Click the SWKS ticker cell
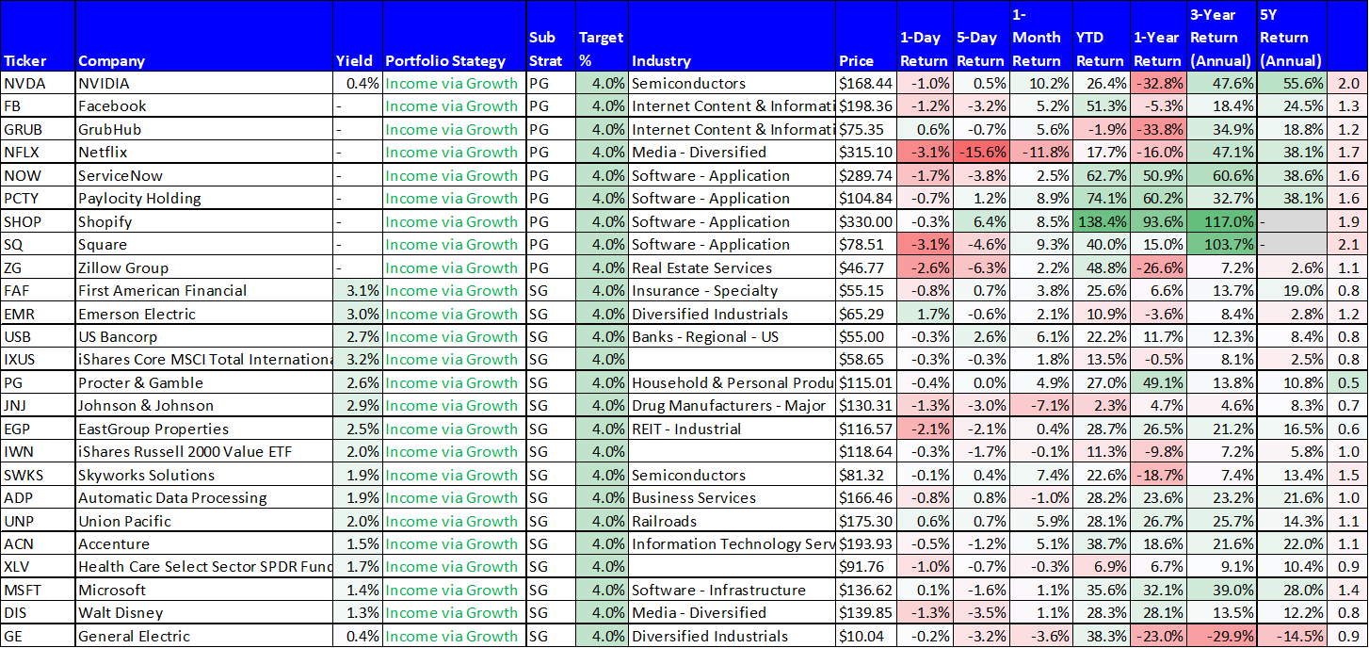1369x648 pixels. [38, 475]
